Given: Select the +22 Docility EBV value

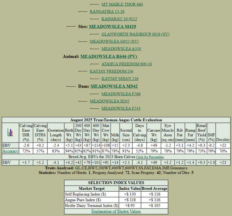Looking at the screenshot, I should point(223,145).
